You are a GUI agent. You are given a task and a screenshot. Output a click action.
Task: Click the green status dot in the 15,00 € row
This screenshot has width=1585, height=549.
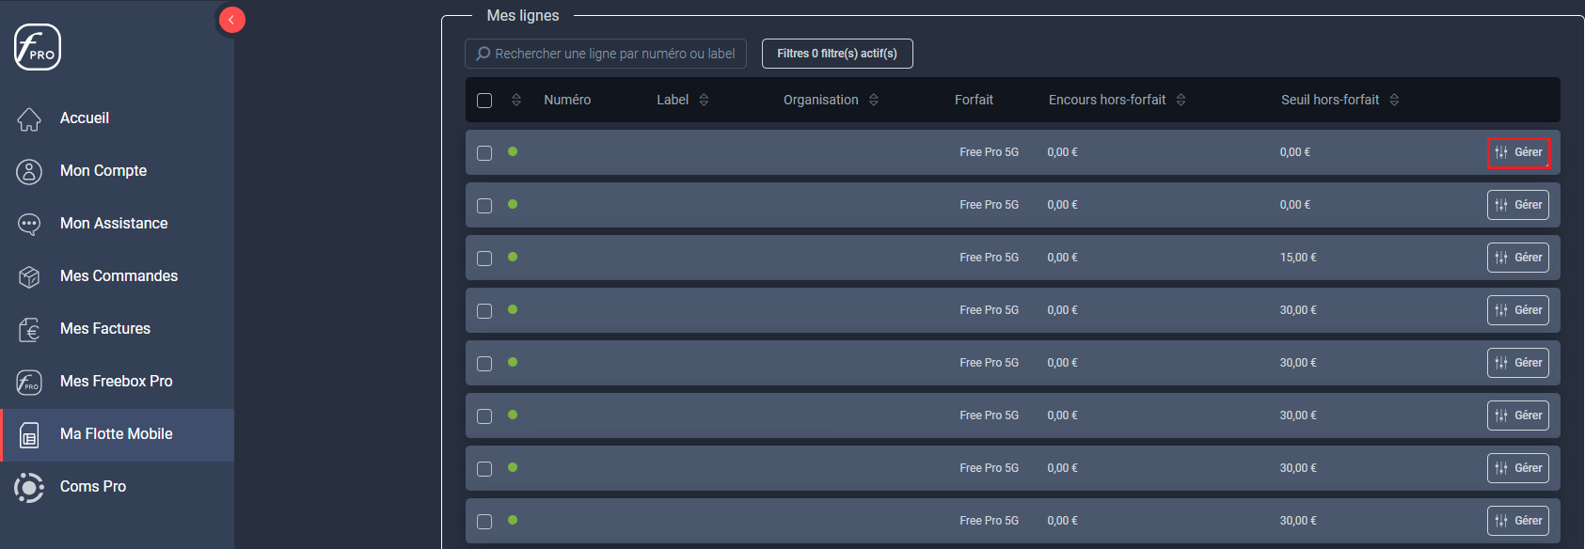[x=513, y=257]
